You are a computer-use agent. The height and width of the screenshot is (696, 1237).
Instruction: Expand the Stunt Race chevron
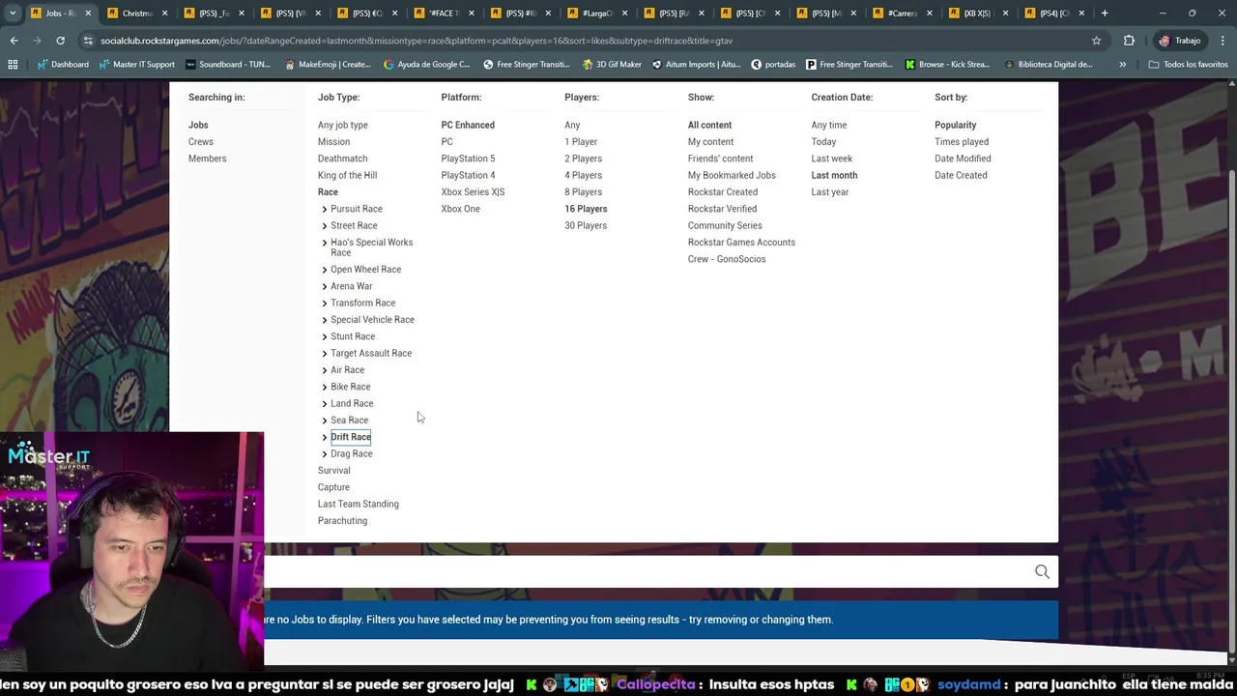pos(325,336)
